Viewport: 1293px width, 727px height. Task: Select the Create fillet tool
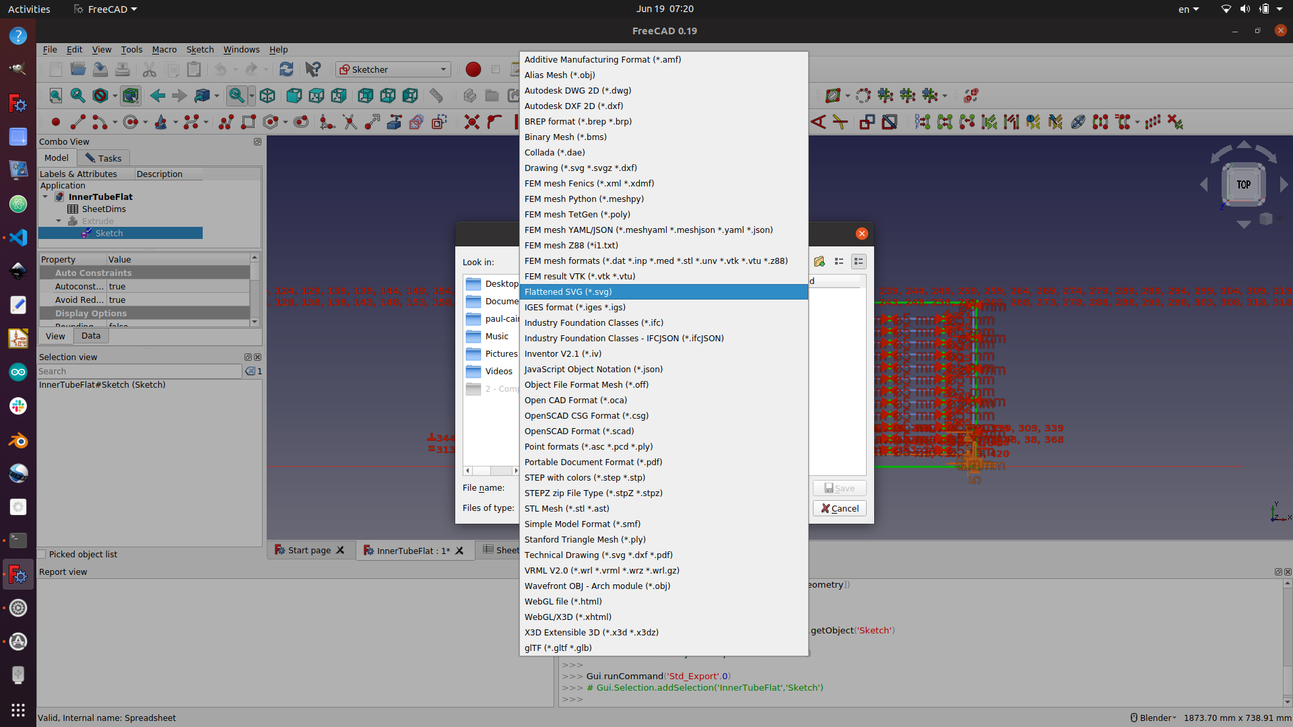coord(327,122)
